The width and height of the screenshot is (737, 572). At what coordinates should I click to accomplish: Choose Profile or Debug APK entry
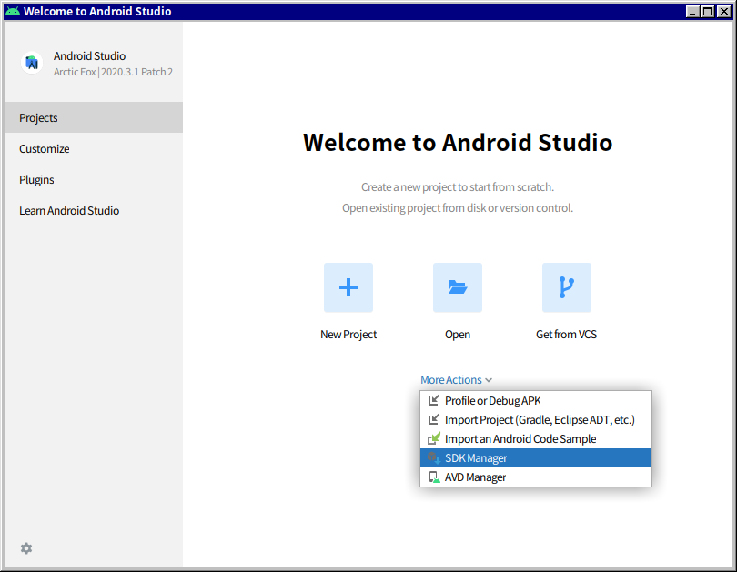click(x=536, y=401)
